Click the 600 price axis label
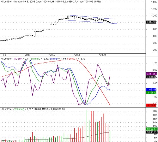Screen dimensions: 158x142 (x=155, y=36)
